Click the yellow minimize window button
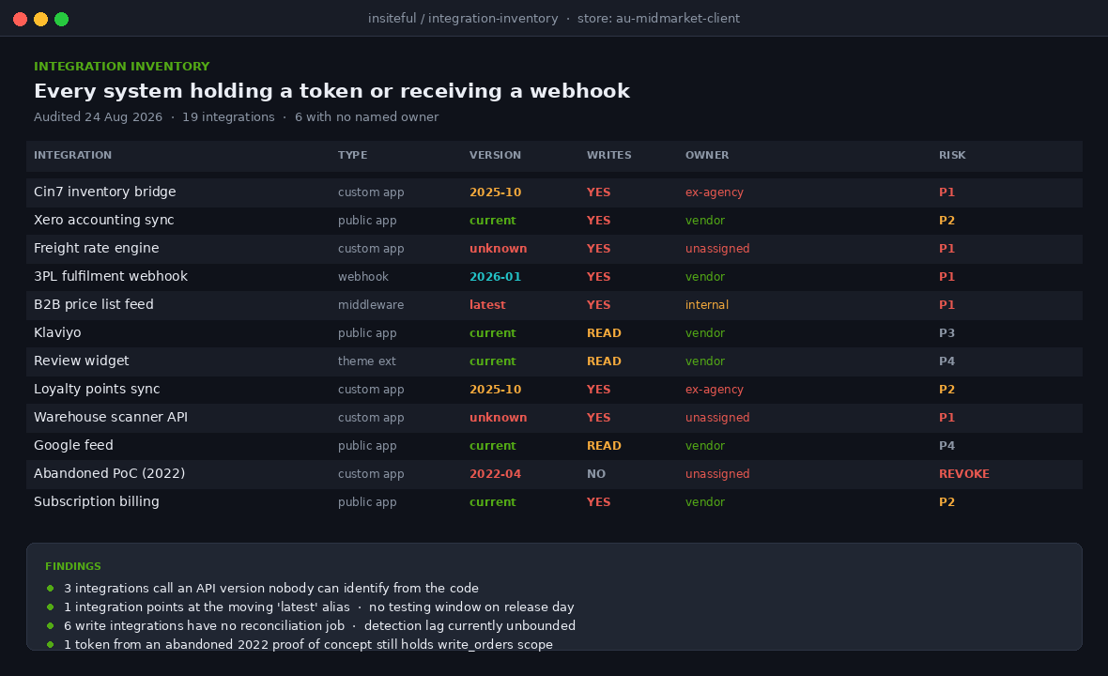 (x=41, y=19)
